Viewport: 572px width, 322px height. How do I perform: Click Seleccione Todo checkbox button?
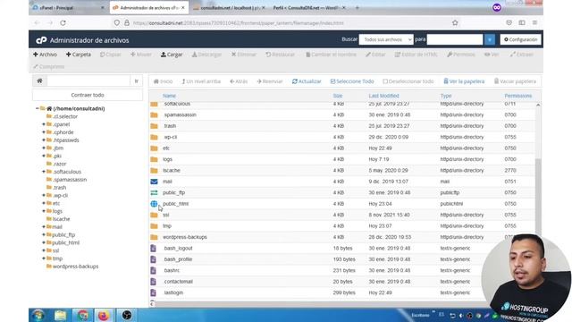click(x=352, y=81)
